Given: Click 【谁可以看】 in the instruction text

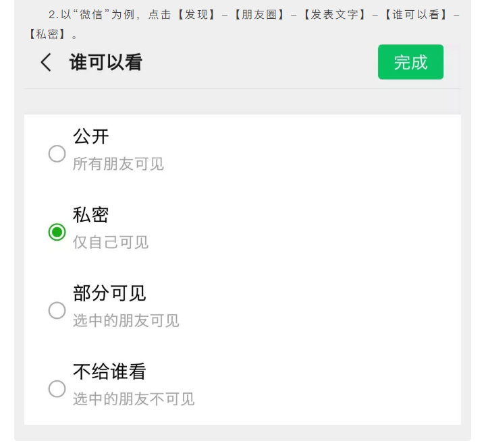Looking at the screenshot, I should pyautogui.click(x=416, y=15).
